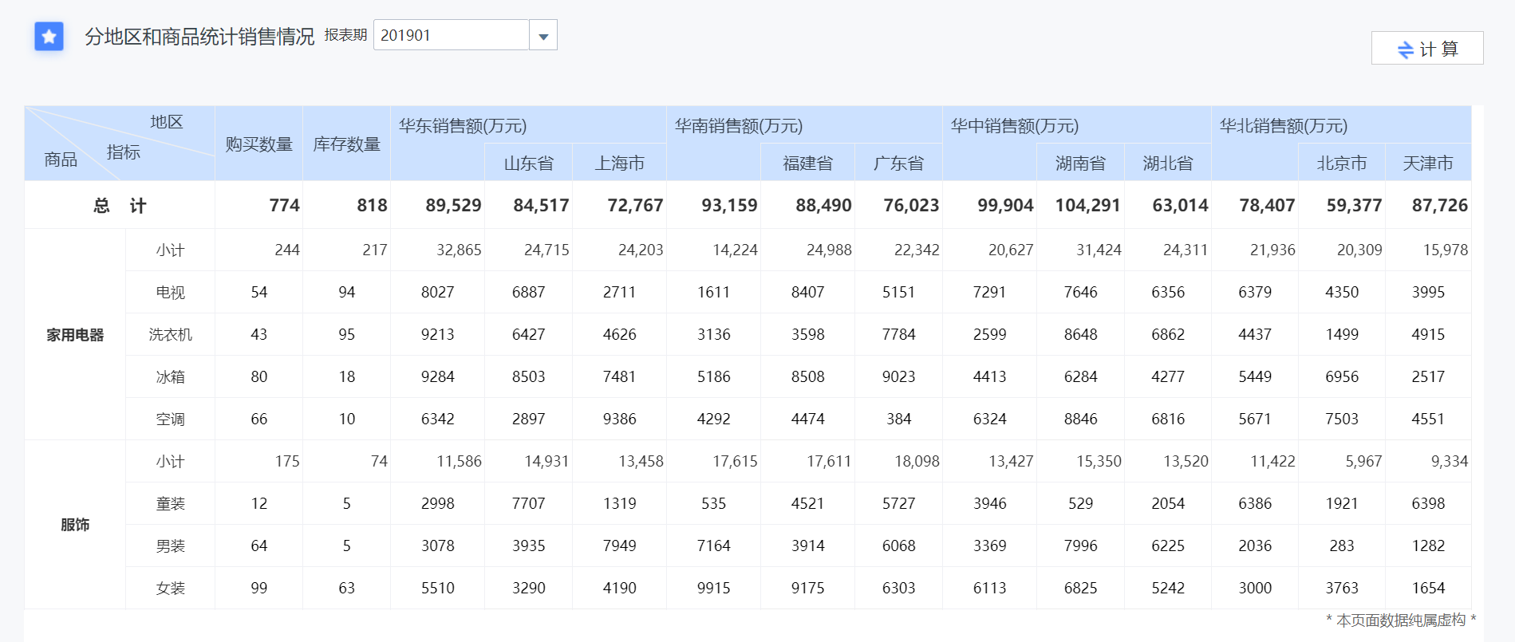
Task: Click the 家用电器 subtotal value 32,865
Action: point(459,250)
